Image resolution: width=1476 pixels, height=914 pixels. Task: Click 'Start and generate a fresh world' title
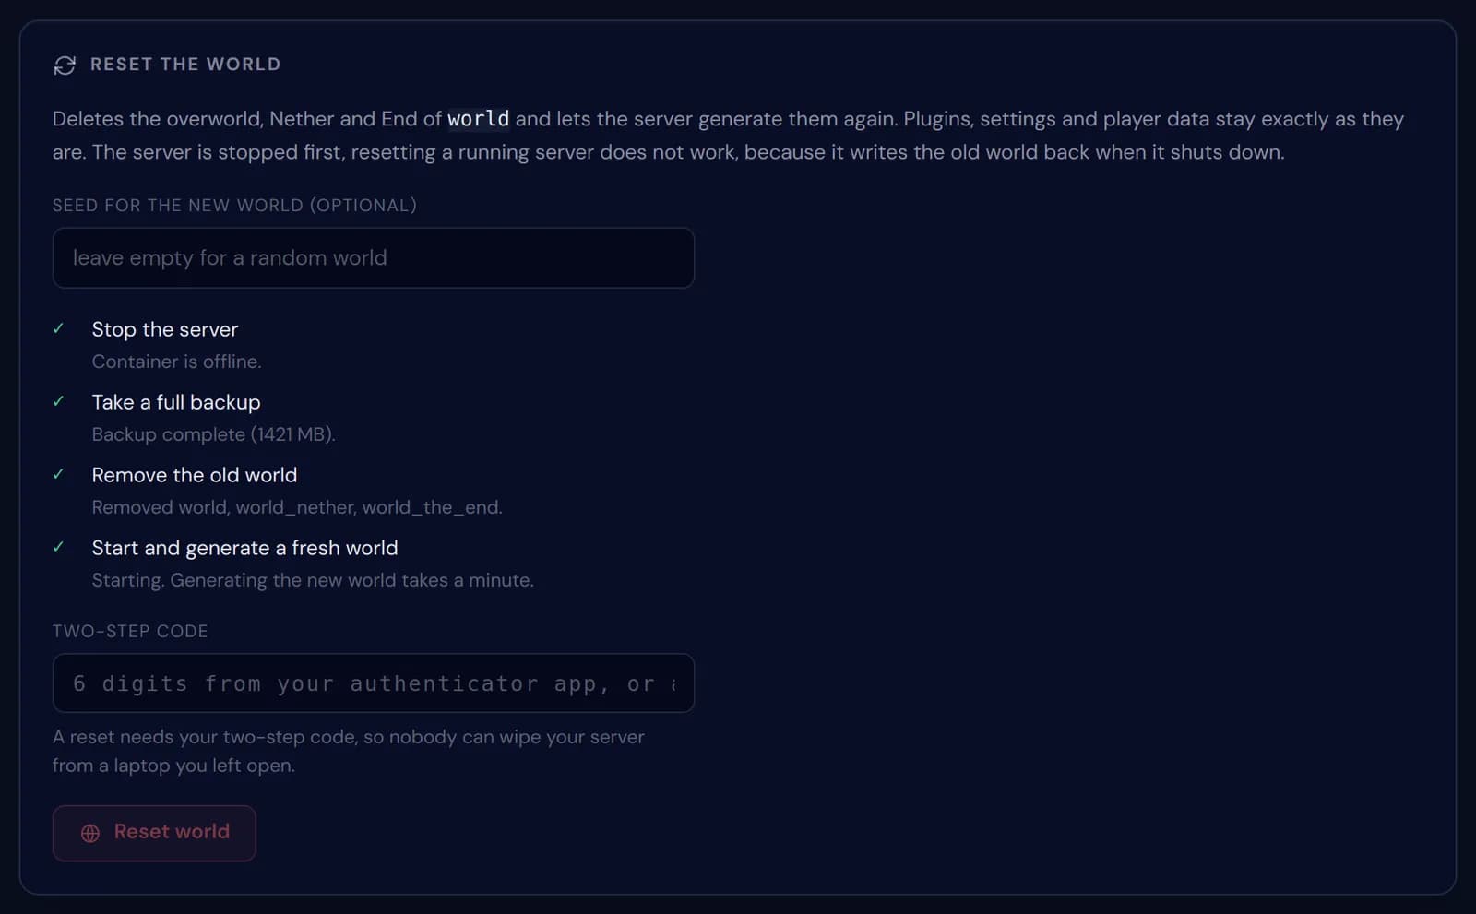(x=244, y=548)
